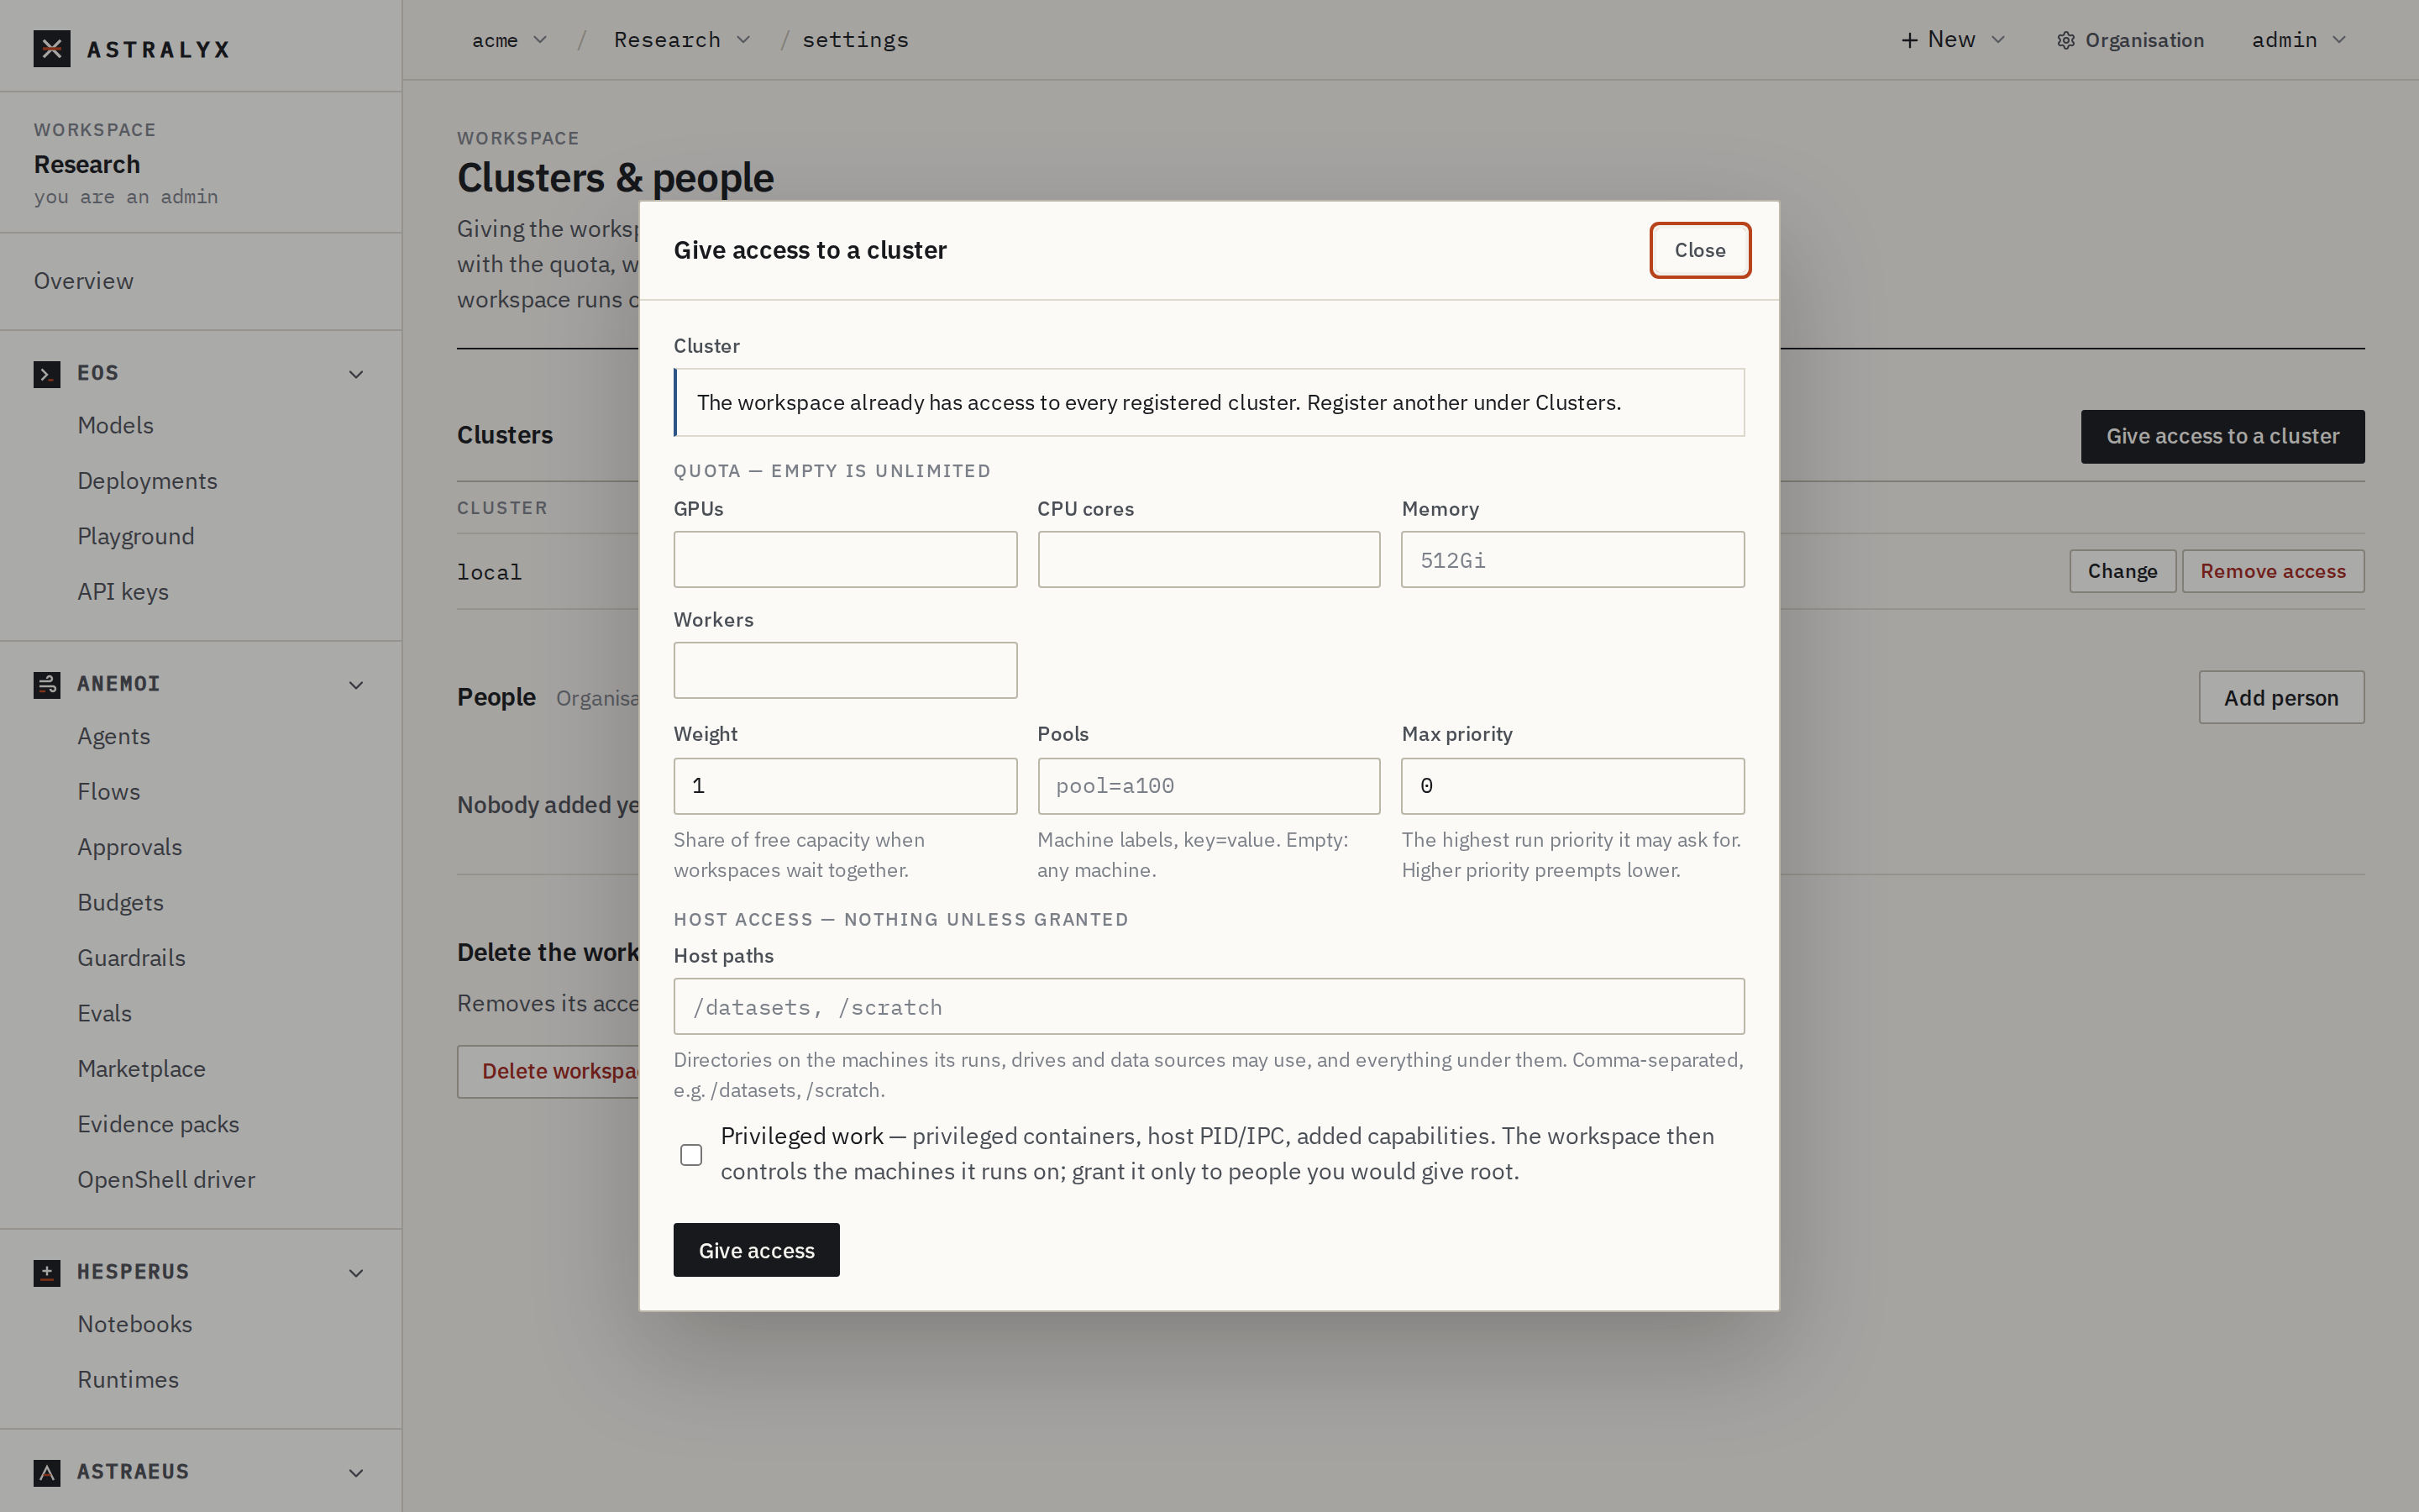Open Playground in sidebar

pos(136,537)
